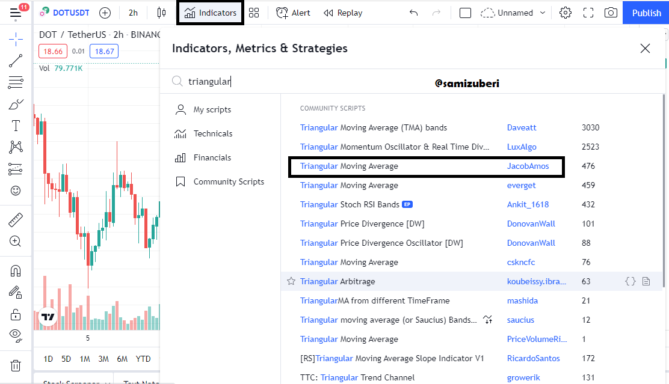View source code of Triangular Arbitrage
Image resolution: width=669 pixels, height=384 pixels.
click(x=630, y=281)
